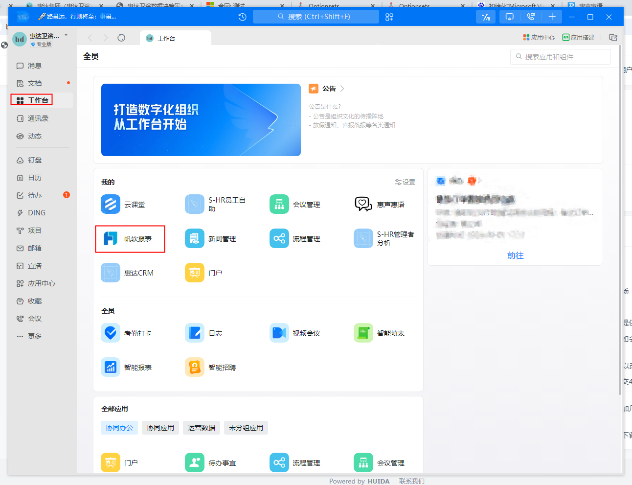Screen dimensions: 632x485
Task: Open 应用中心 in the sidebar
Action: click(42, 283)
